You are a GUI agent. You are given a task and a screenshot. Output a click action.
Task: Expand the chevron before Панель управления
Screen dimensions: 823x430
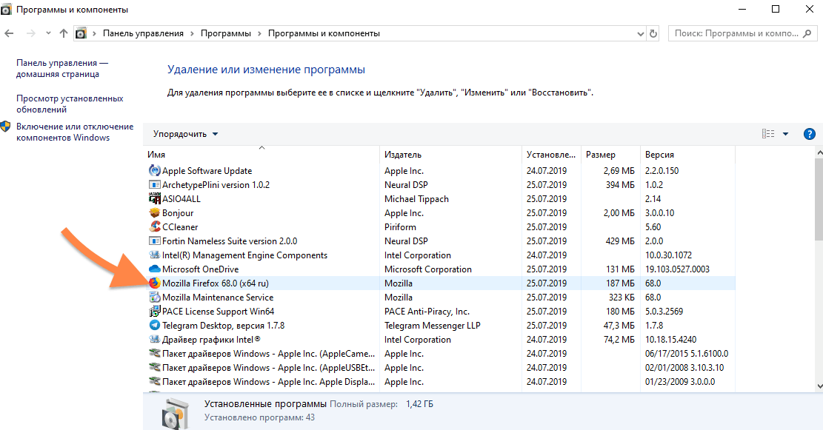tap(95, 33)
